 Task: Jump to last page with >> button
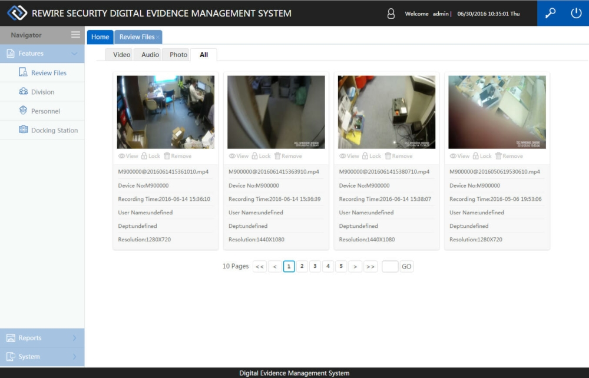(370, 267)
